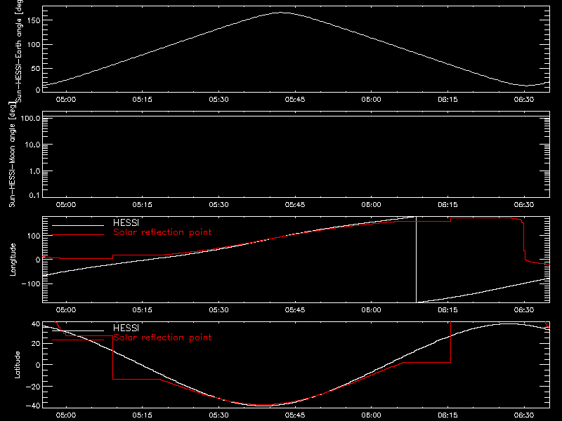This screenshot has height=421, width=562.
Task: Click the HESSI legend label in the Longitude plot
Action: (x=126, y=222)
